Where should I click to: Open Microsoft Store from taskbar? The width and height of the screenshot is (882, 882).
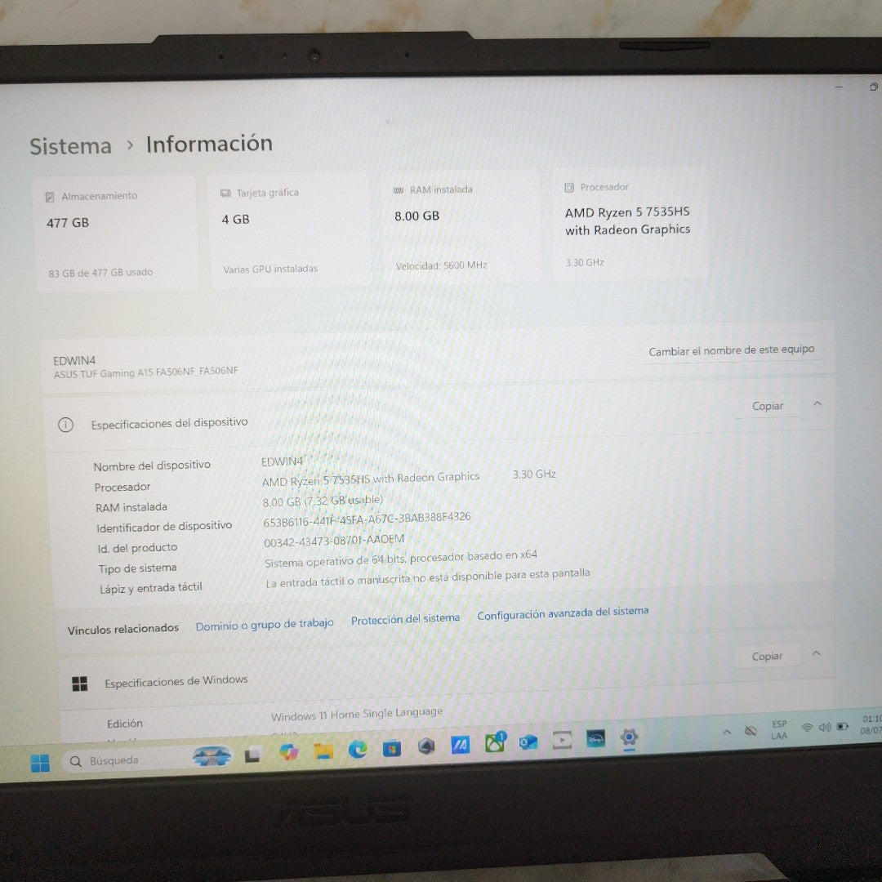(x=392, y=748)
